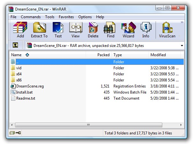Click the DreamScene.reg file icon

pos(13,86)
